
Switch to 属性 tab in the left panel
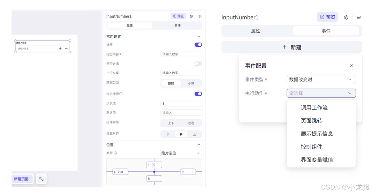[x=129, y=25]
